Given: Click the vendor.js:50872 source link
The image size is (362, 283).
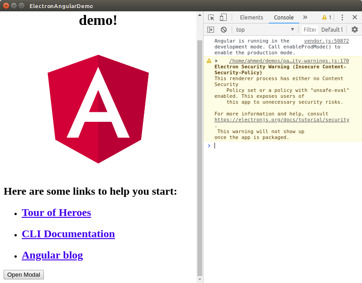Looking at the screenshot, I should 326,41.
